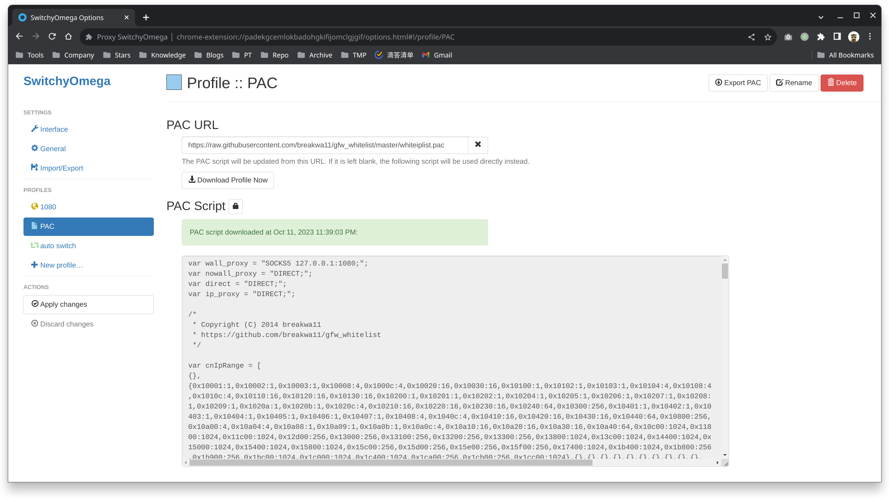The image size is (889, 498).
Task: Click the PAC URL input field
Action: (324, 145)
